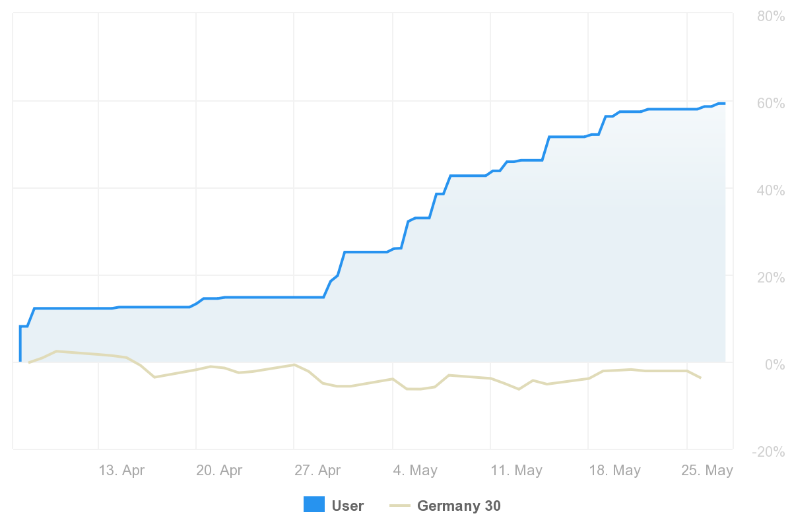Toggle the User series legend label
The image size is (792, 528).
[348, 506]
